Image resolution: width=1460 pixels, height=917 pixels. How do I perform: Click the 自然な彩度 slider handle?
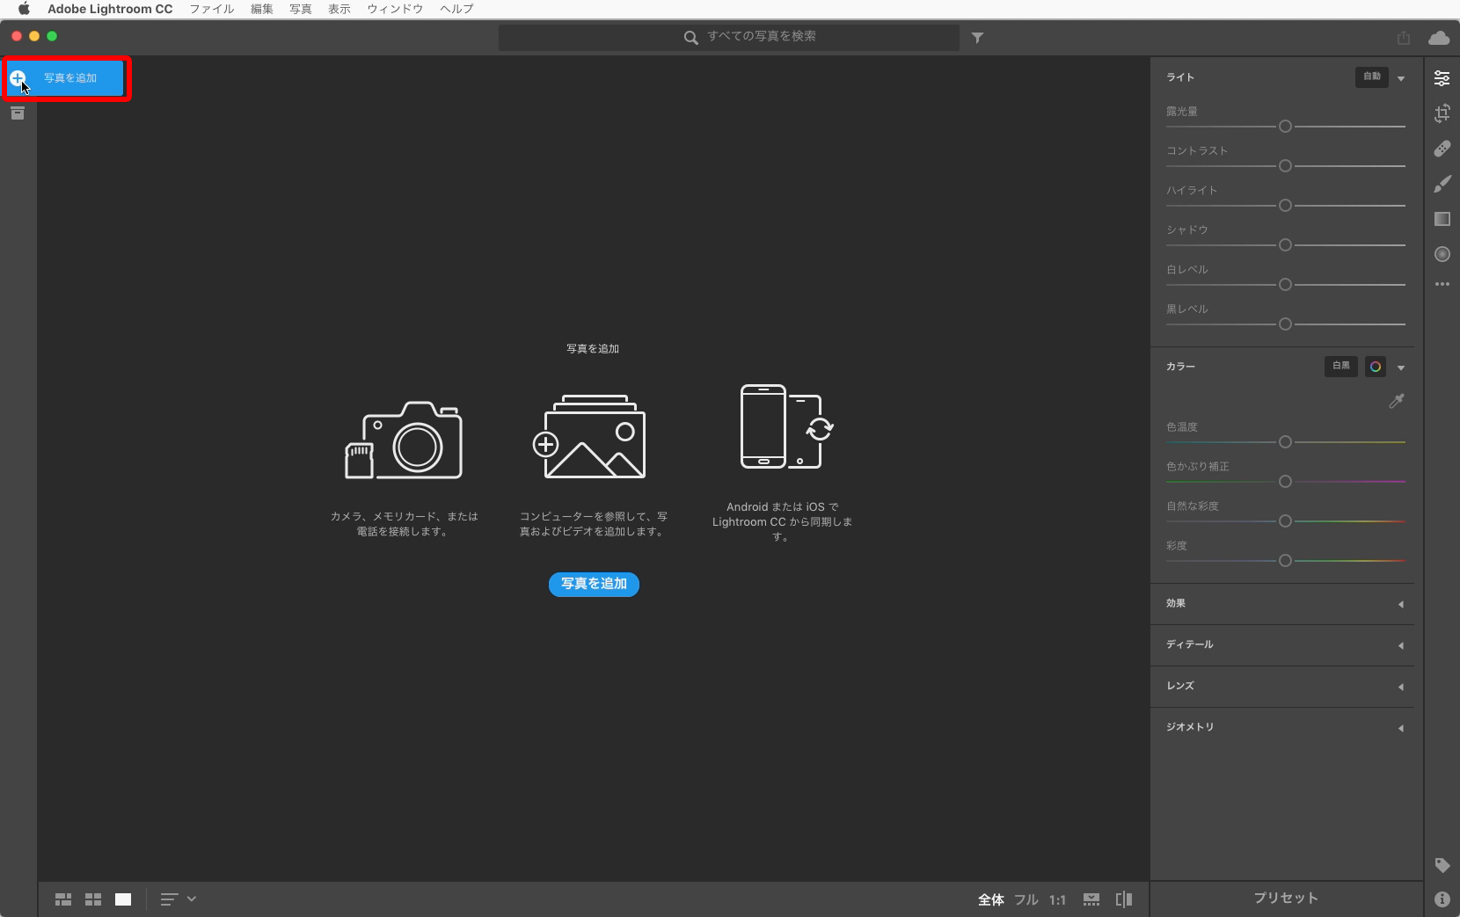click(x=1285, y=521)
